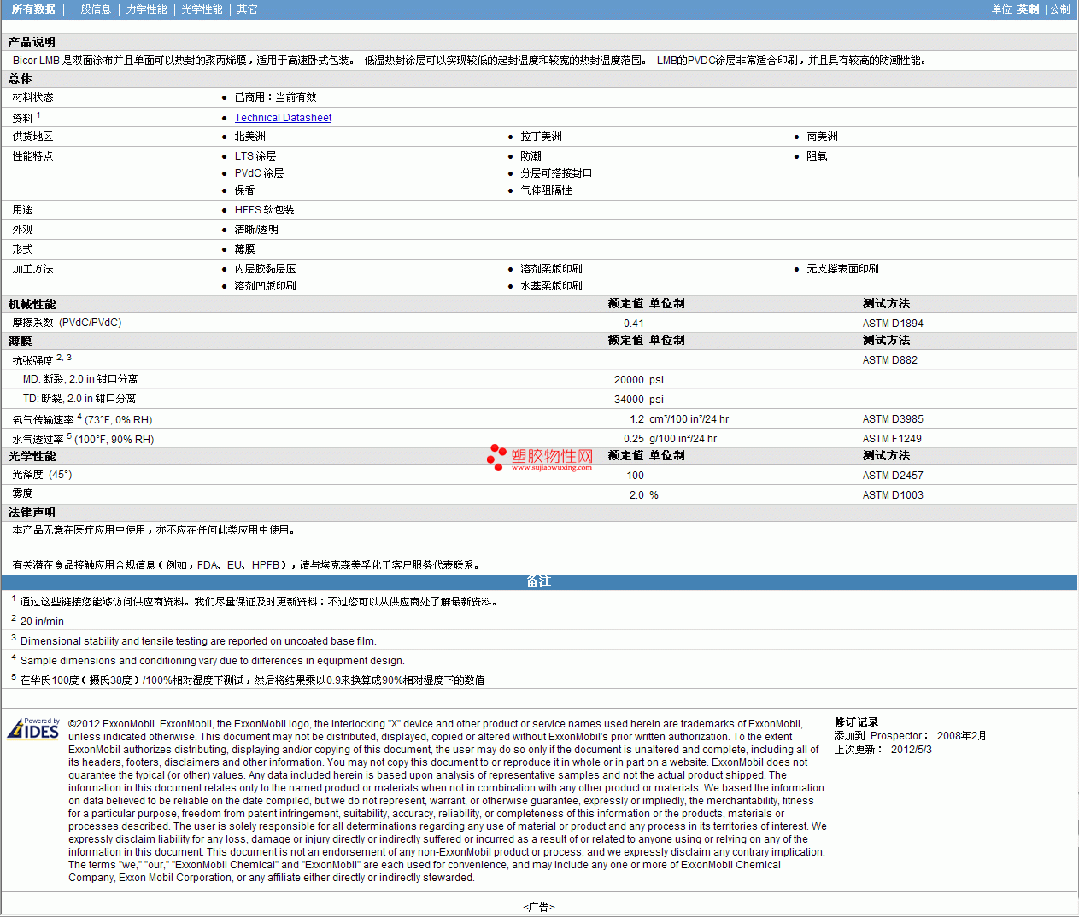This screenshot has height=917, width=1079.
Task: Click the 水基柔版印刷 processing method
Action: pos(551,286)
